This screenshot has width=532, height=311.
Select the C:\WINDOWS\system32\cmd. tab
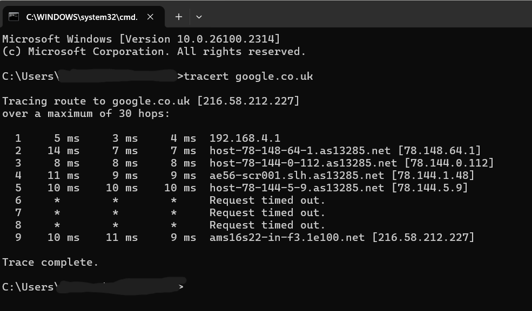tap(81, 17)
